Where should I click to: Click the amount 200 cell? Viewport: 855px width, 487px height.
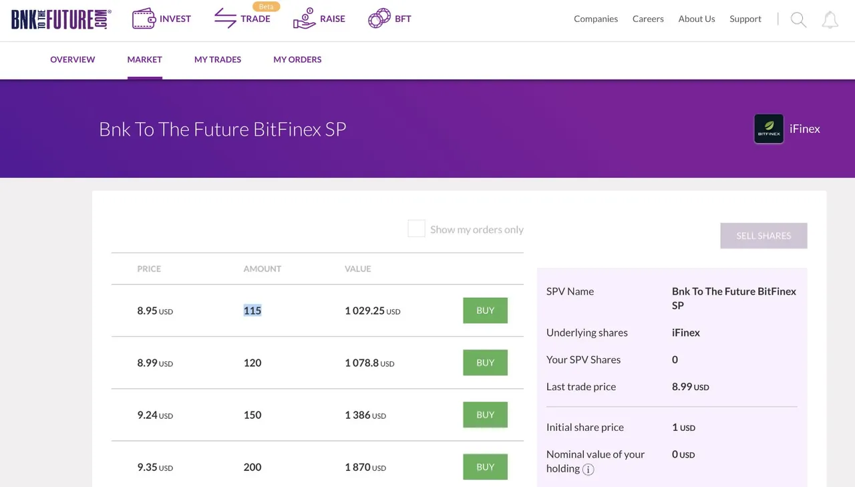point(252,467)
